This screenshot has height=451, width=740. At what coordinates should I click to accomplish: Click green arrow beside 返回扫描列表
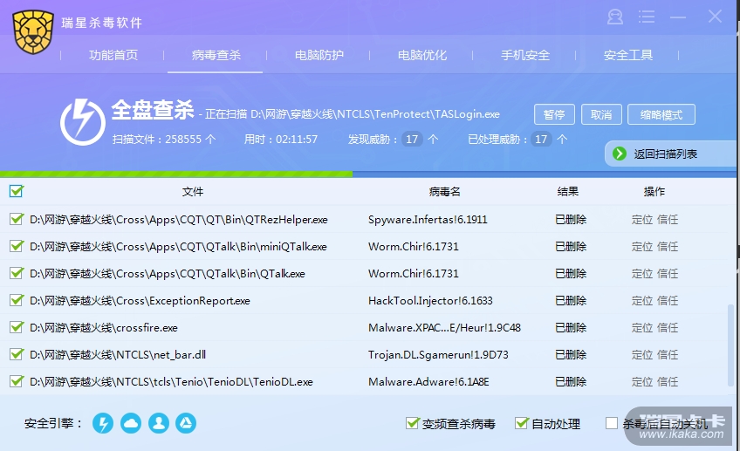click(x=620, y=154)
